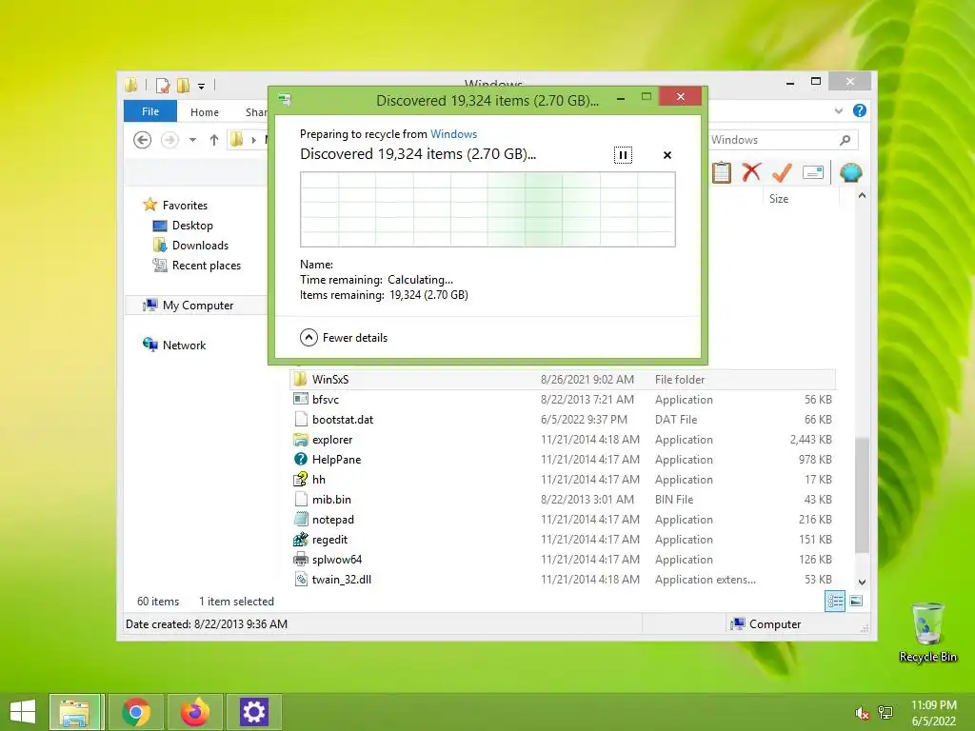975x731 pixels.
Task: Switch to the Share ribbon tab
Action: 255,112
